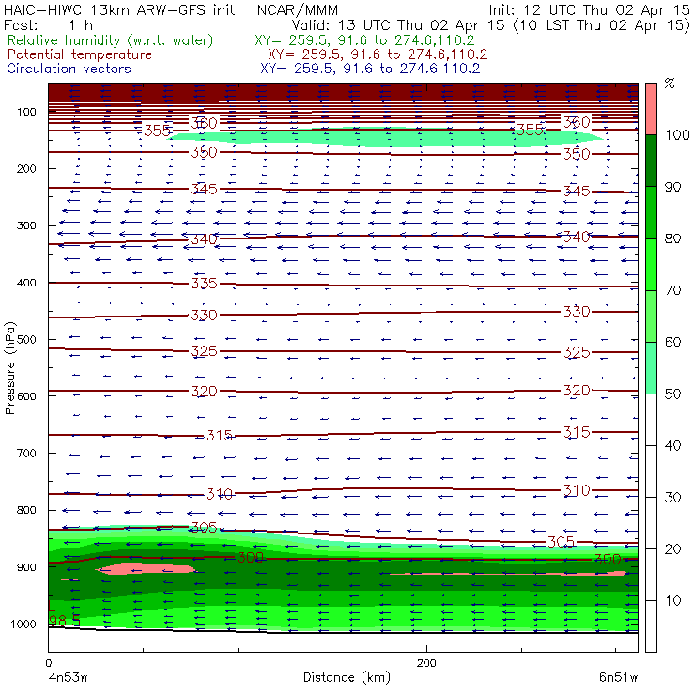Click the thin pink saturated streak on right side
The width and height of the screenshot is (695, 695).
click(510, 574)
